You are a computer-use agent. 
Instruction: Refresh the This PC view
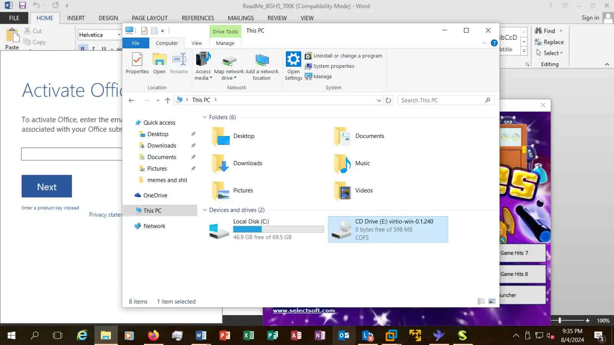pyautogui.click(x=388, y=100)
